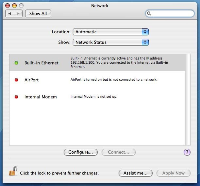Screen dimensions: 200x186
Task: Click the 'Click the lock to prevent' label
Action: click(x=59, y=173)
